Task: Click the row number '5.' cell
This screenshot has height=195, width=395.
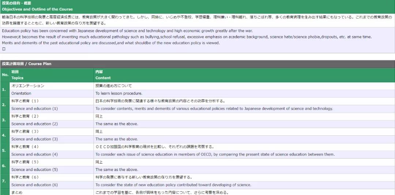Action: [5, 151]
